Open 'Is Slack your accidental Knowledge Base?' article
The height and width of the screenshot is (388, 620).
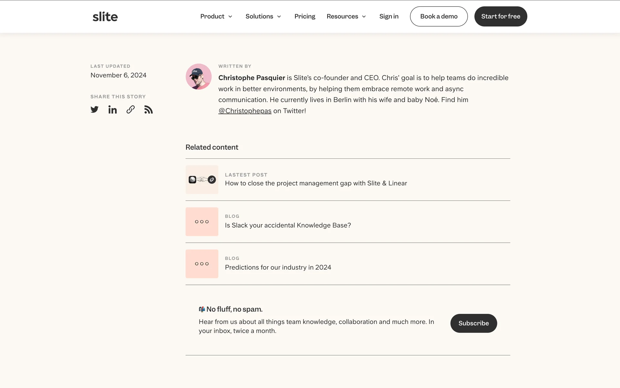pos(288,225)
